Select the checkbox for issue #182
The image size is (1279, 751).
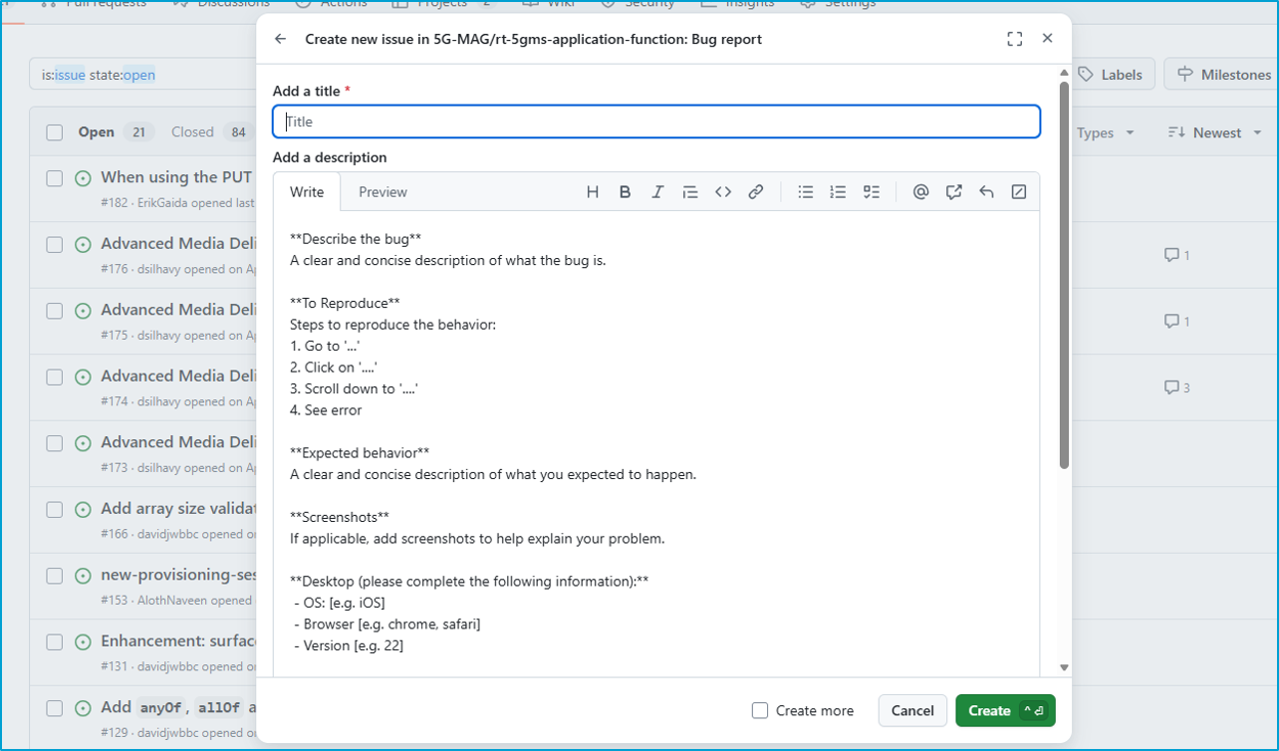tap(55, 178)
